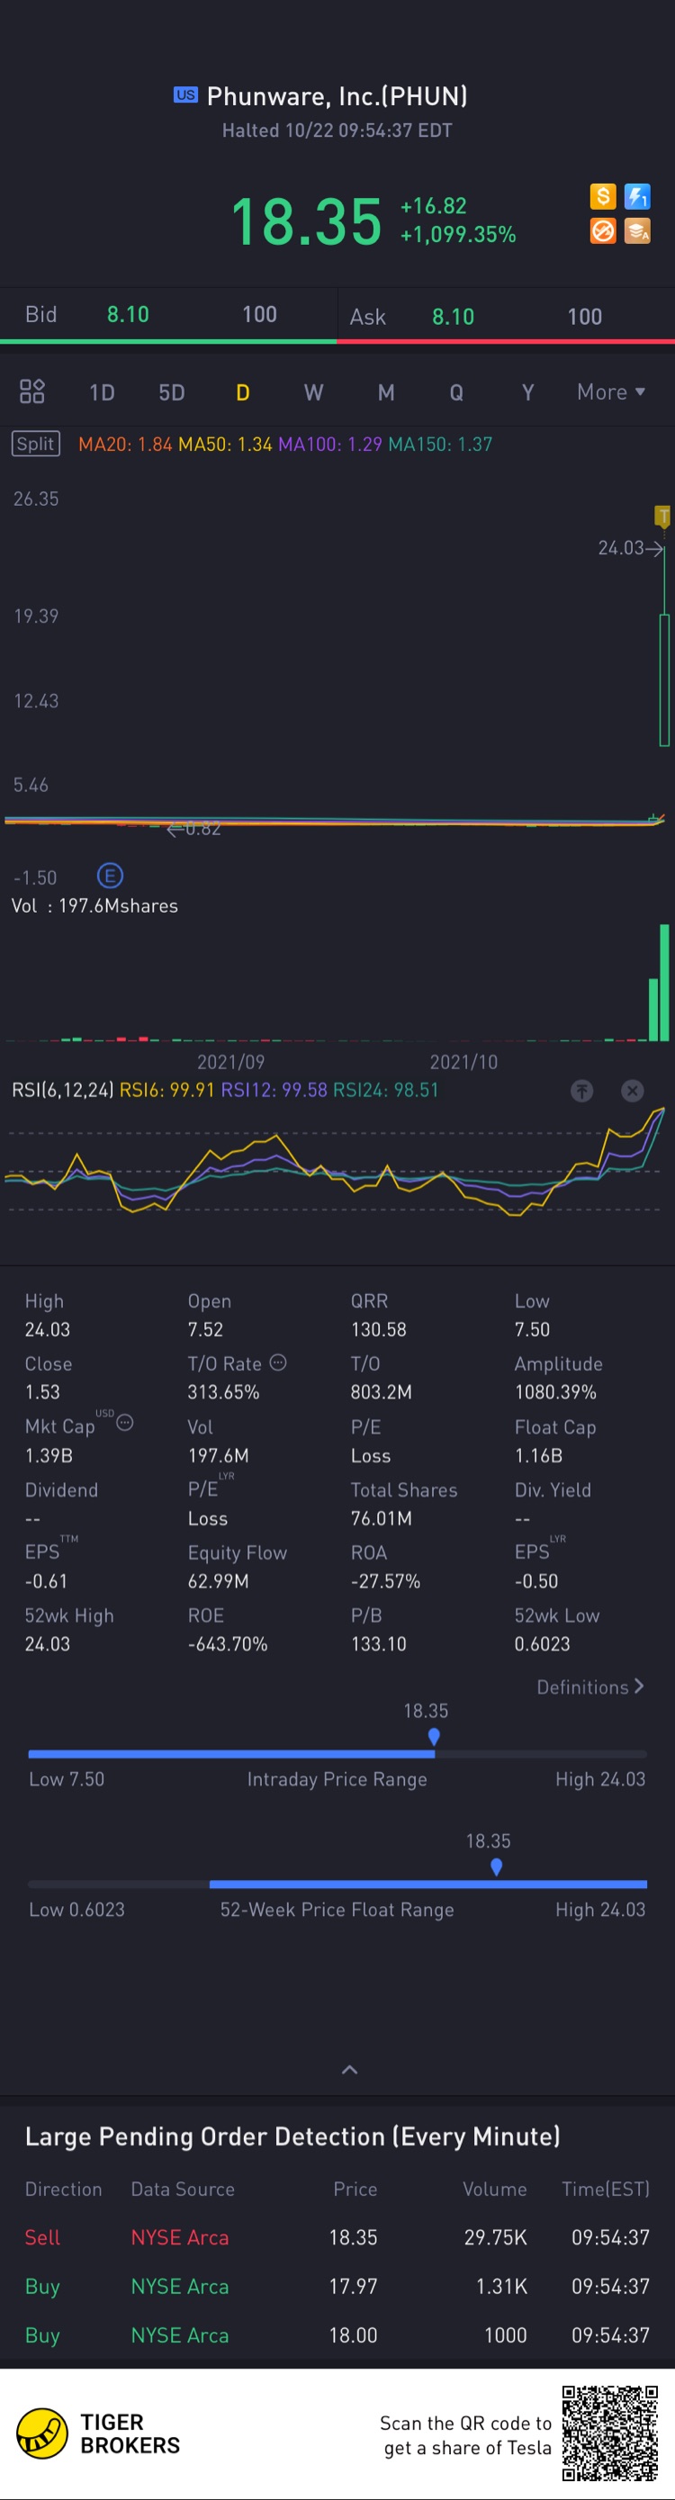675x2500 pixels.
Task: Tap the MA20: 1.84 indicator label
Action: tap(125, 444)
